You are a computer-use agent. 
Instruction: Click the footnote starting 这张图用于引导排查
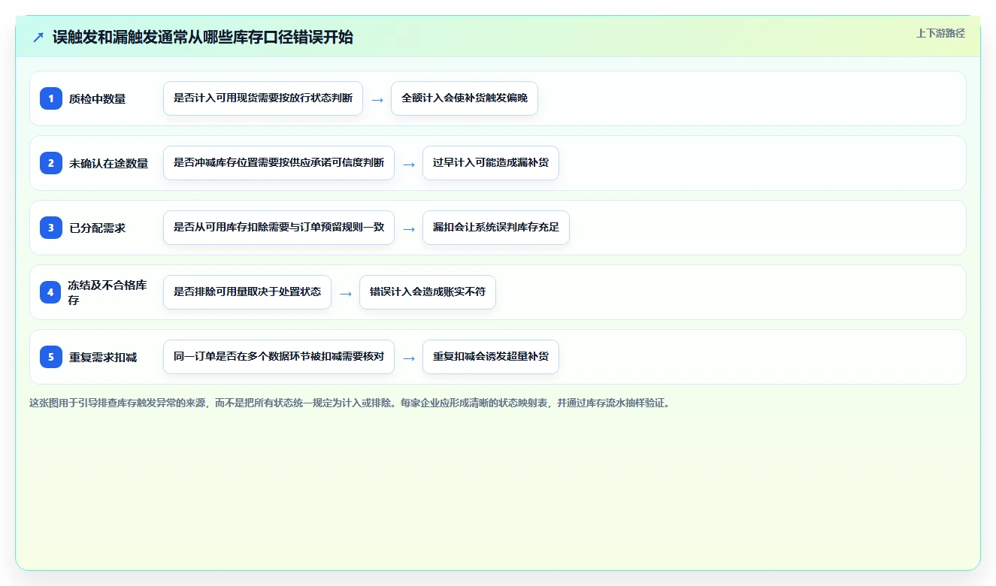pos(349,403)
